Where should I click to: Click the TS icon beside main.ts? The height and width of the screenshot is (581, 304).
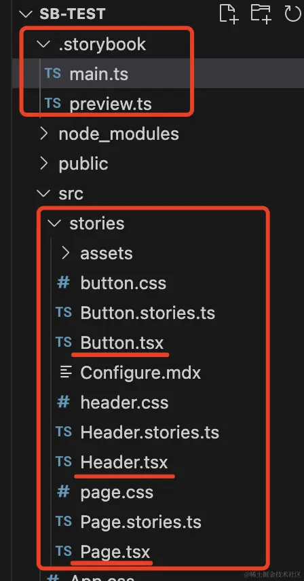53,73
